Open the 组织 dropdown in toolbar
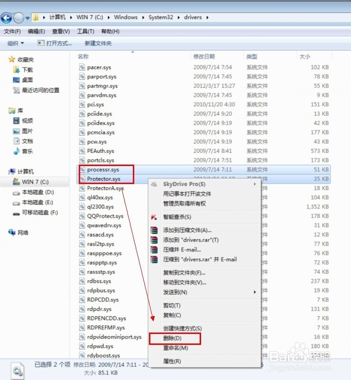 pyautogui.click(x=16, y=43)
